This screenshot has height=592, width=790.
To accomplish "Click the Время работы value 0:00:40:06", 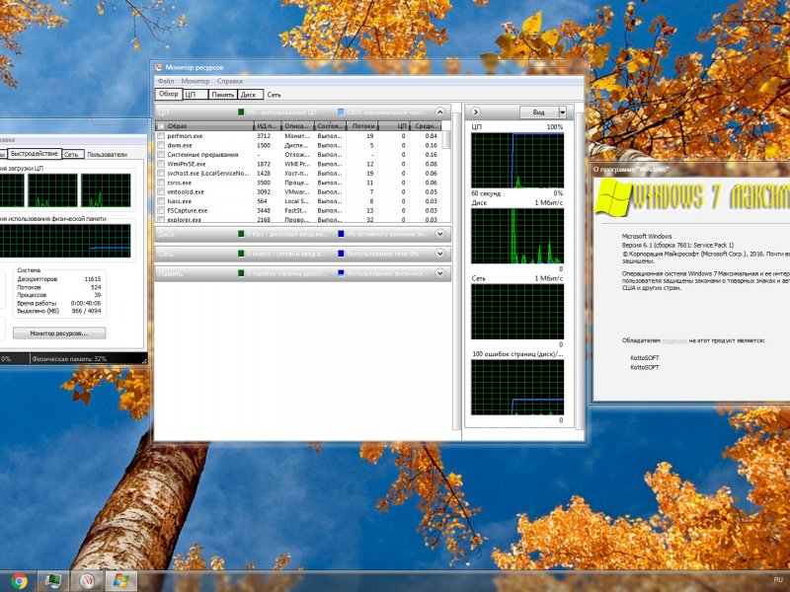I will [x=86, y=304].
